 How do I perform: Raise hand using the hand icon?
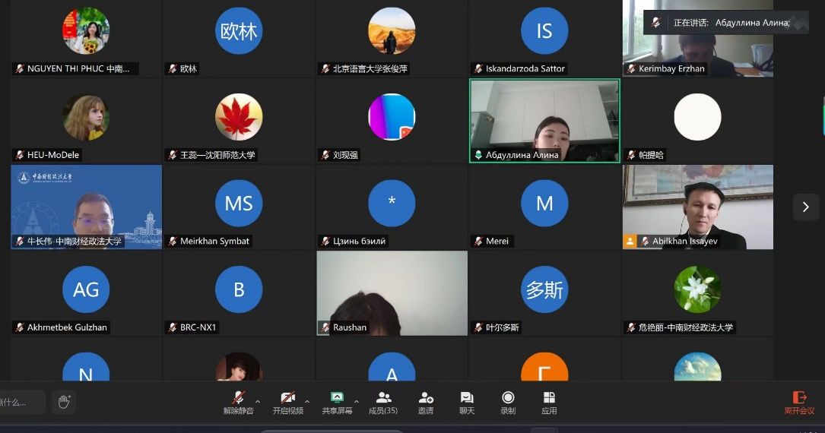pos(64,402)
